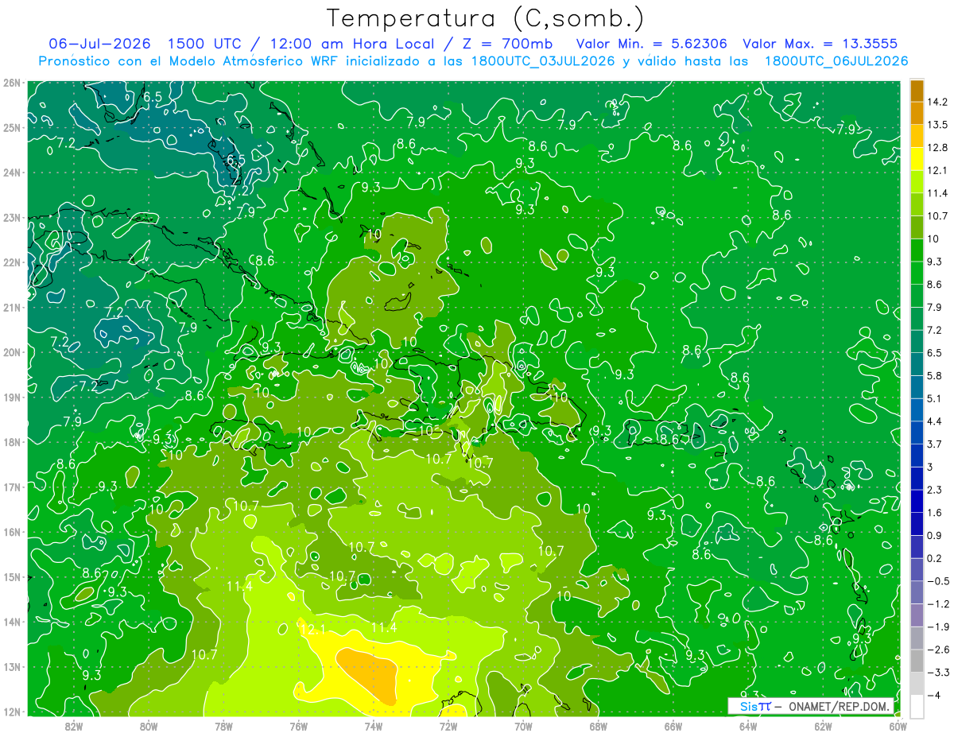Click the '24N' latitude axis label
The image size is (954, 737).
click(x=11, y=173)
